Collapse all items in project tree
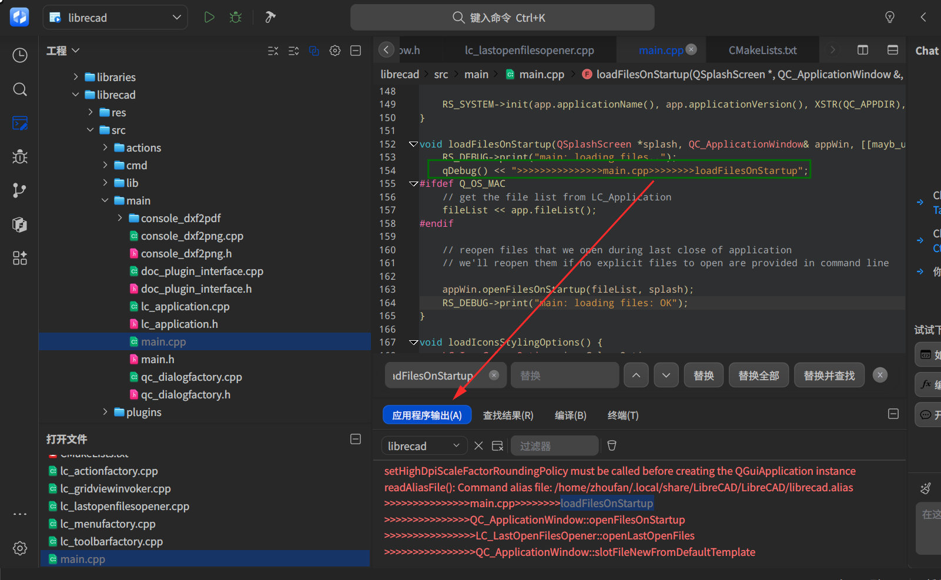 [x=273, y=51]
